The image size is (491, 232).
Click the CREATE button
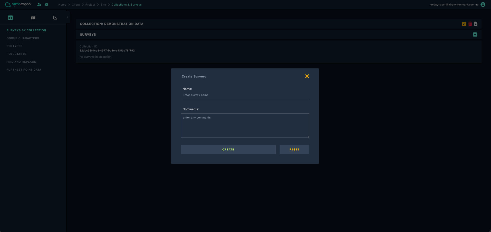coord(228,150)
